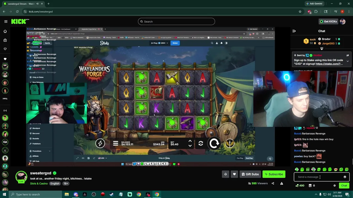Click the Subscribe button
353x198 pixels.
(274, 174)
